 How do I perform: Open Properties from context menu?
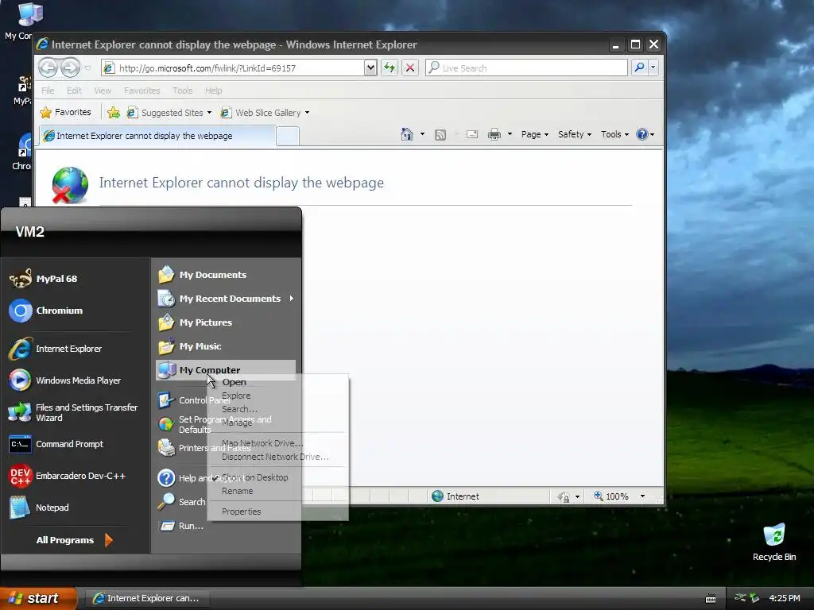[242, 512]
